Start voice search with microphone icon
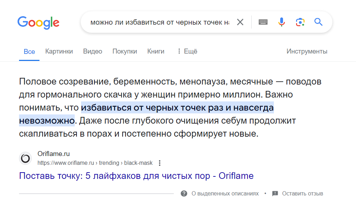The image size is (356, 206). coord(281,22)
